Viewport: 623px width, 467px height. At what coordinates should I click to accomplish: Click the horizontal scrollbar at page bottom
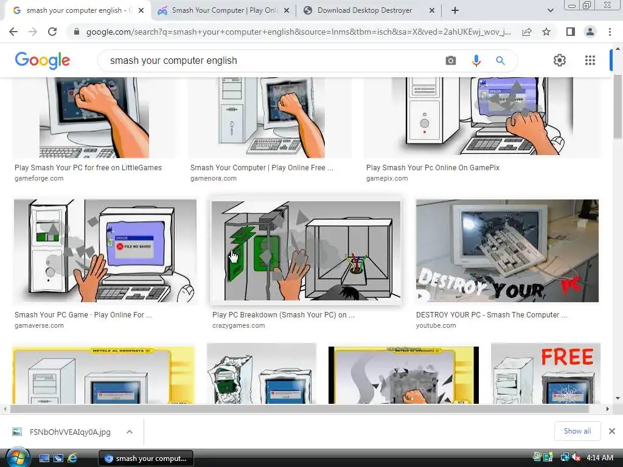point(299,409)
